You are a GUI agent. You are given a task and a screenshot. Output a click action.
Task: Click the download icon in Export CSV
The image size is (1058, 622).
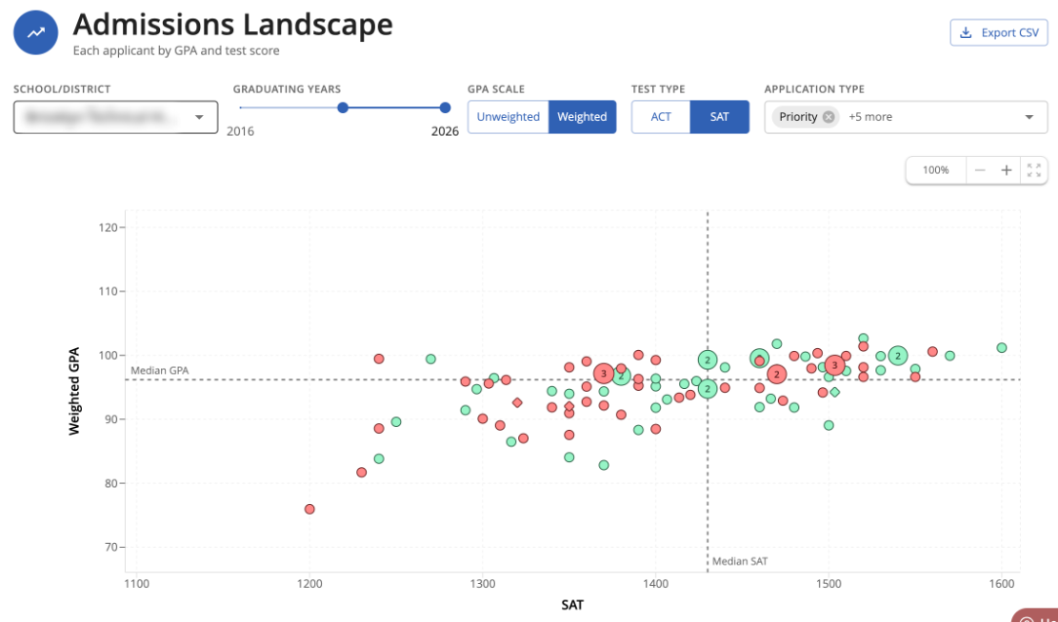tap(966, 32)
